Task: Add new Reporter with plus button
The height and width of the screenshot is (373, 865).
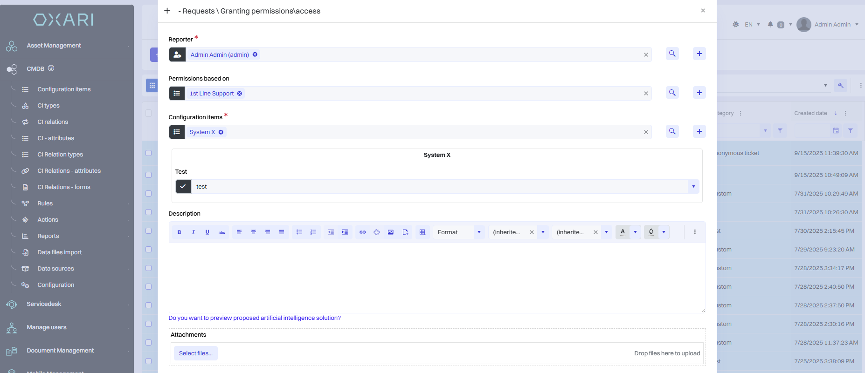Action: [699, 54]
